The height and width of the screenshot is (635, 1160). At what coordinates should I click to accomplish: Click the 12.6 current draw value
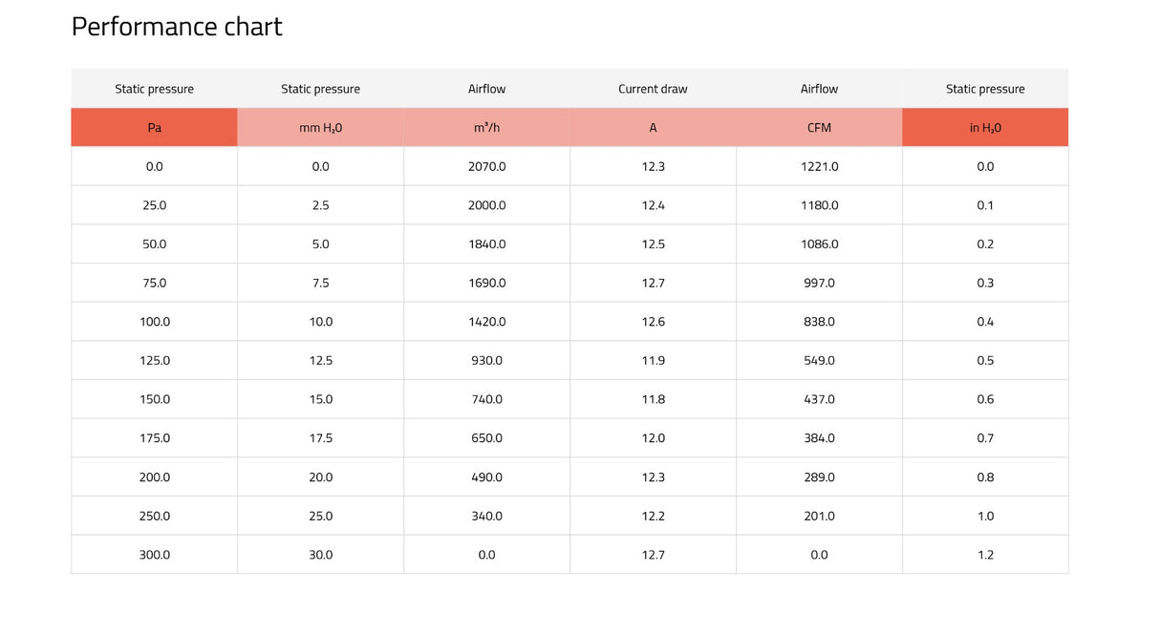(x=654, y=322)
